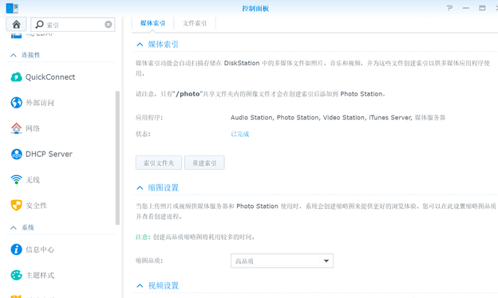Open the 安全性 shield icon

pyautogui.click(x=16, y=206)
